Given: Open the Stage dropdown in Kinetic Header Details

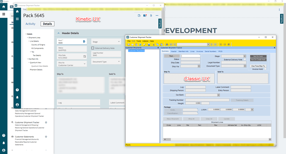Looking at the screenshot, I should tap(106, 42).
